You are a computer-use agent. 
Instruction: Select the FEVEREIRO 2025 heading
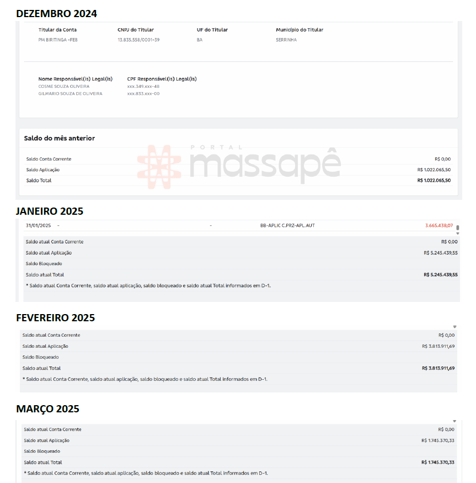coord(55,318)
